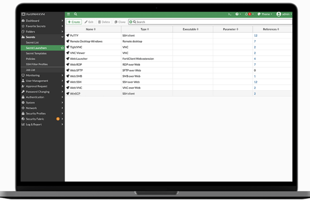Viewport: 310px width, 200px height.
Task: Click the Delete button
Action: click(x=104, y=22)
